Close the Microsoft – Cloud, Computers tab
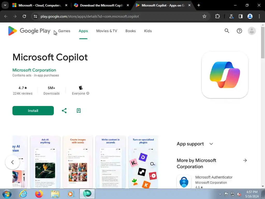 [66, 5]
